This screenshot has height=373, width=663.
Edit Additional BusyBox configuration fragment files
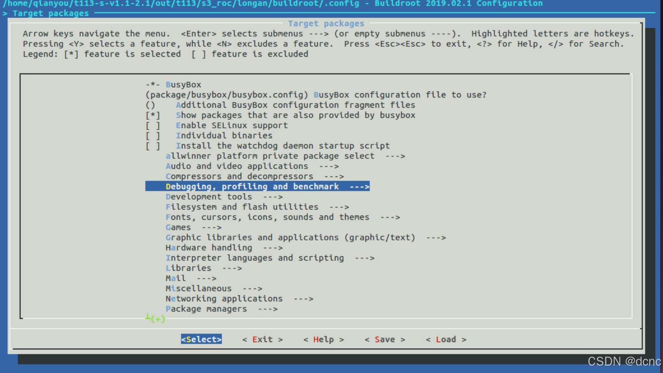(281, 105)
